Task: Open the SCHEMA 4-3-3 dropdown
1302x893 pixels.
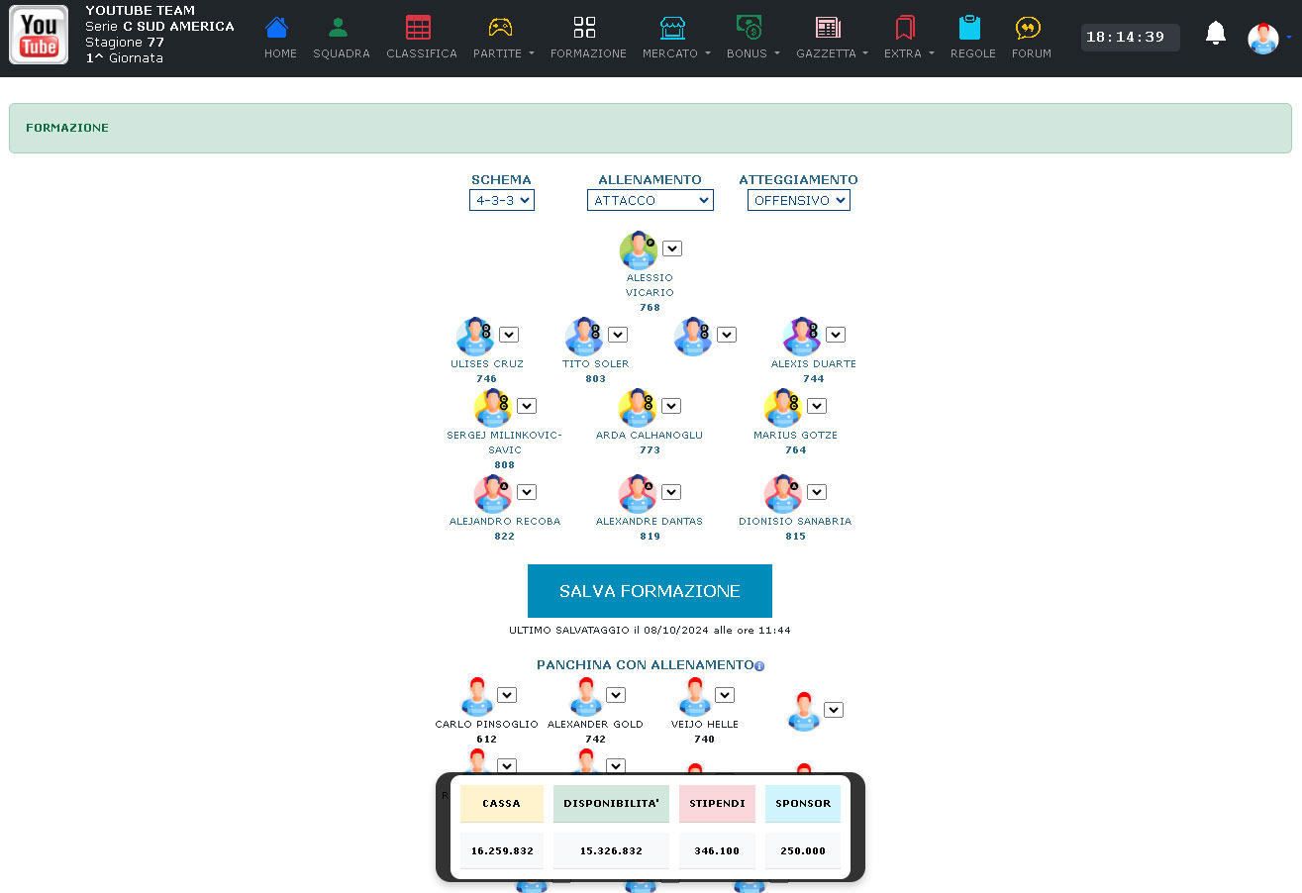Action: 502,200
